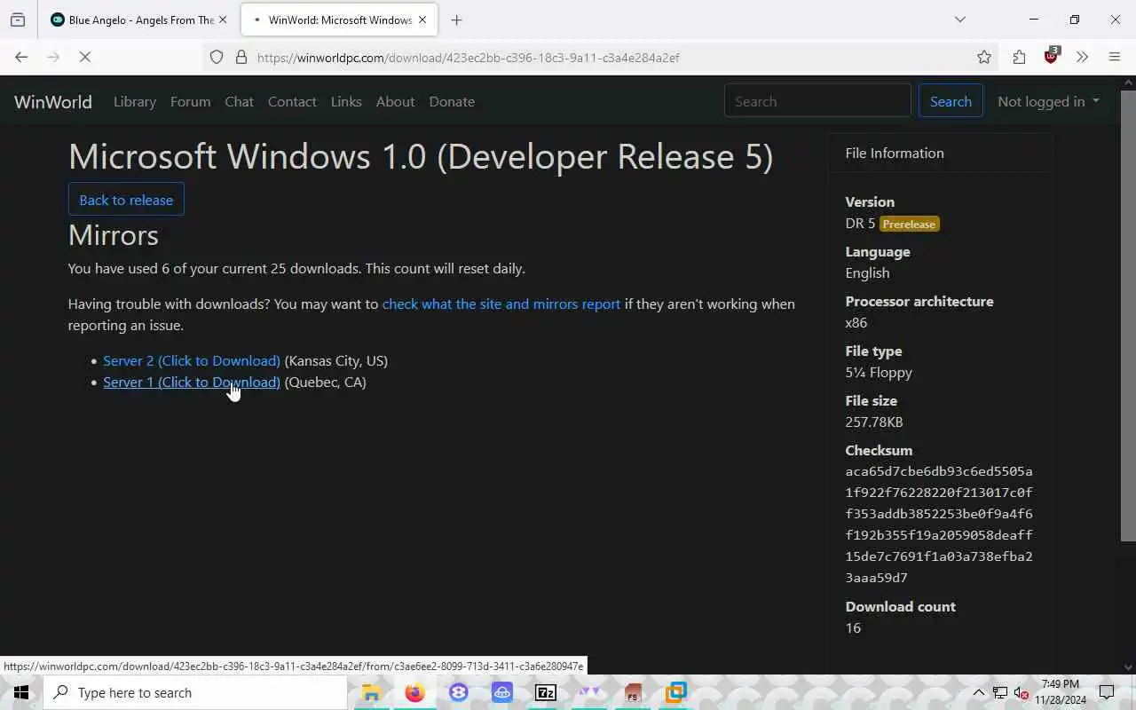Open check what the site and mirrors report
The width and height of the screenshot is (1136, 710).
(501, 304)
